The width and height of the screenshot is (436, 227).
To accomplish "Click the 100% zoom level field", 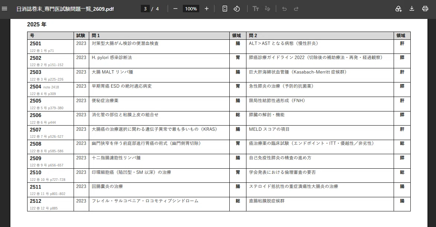I will [x=191, y=9].
